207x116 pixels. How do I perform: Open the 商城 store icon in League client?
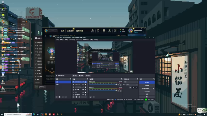coord(115,31)
